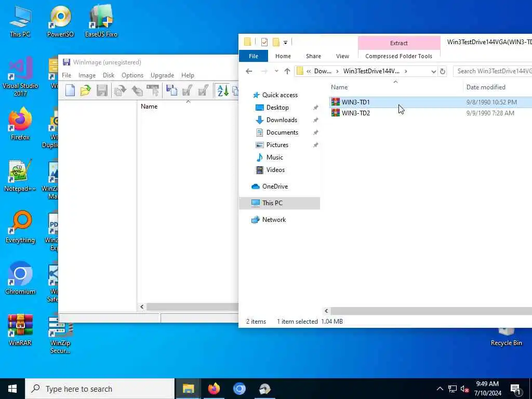Viewport: 532px width, 399px height.
Task: Open File menu in WinImage
Action: coord(66,75)
